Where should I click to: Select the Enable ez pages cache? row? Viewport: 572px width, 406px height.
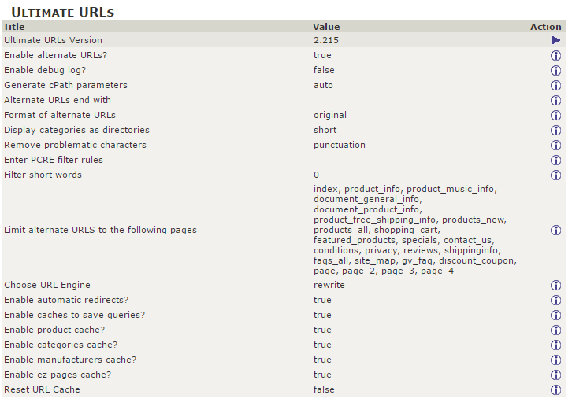(284, 375)
